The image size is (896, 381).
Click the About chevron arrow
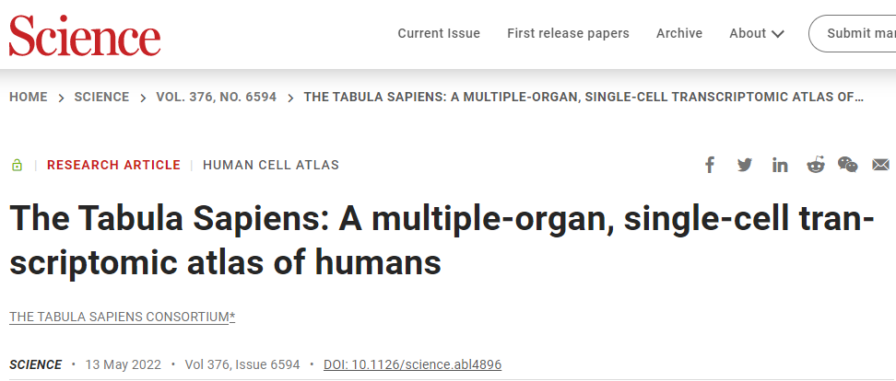pos(778,34)
